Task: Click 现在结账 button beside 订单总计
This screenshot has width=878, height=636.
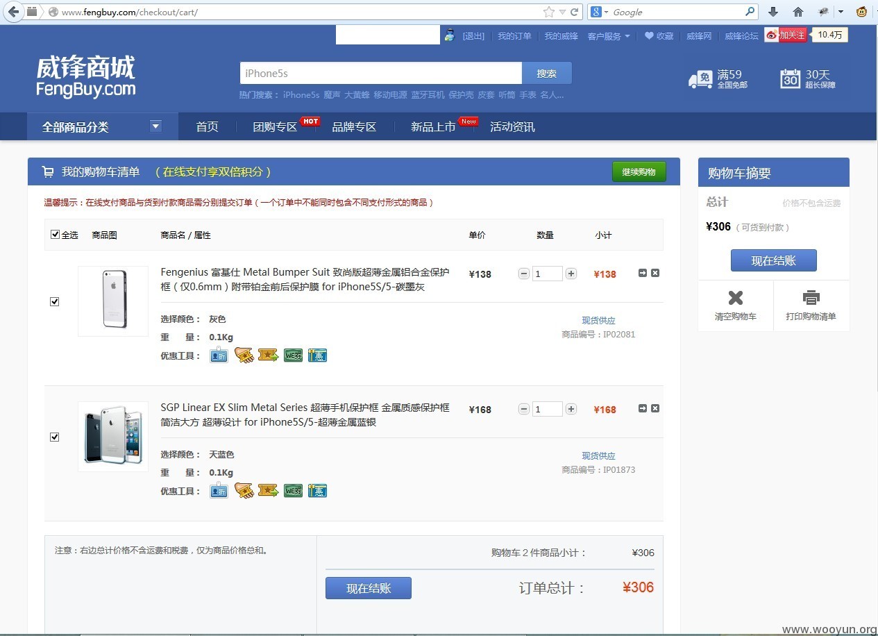Action: click(x=369, y=588)
